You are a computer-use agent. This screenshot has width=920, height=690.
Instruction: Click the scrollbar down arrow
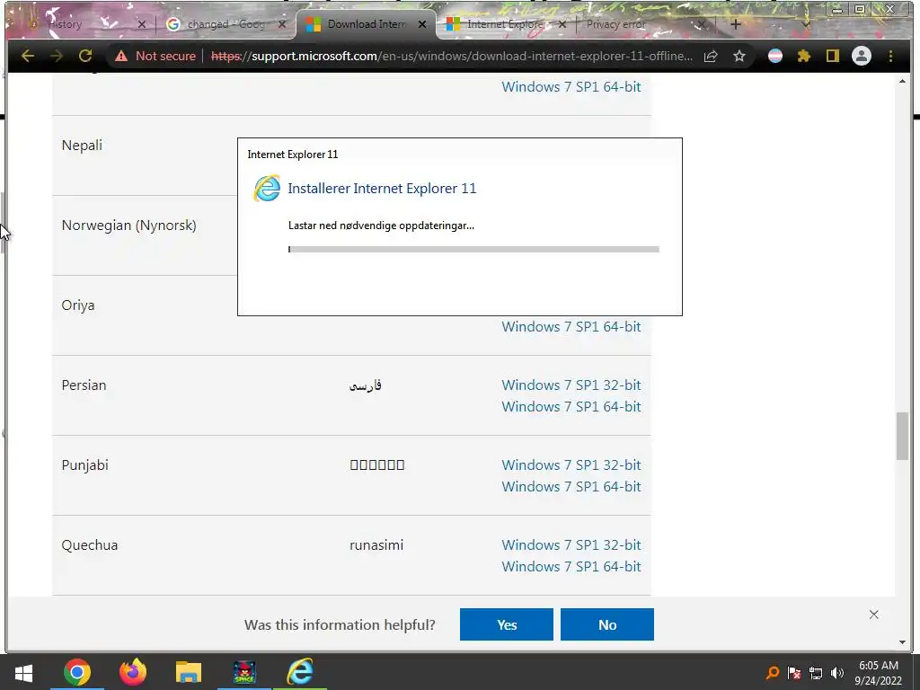pos(902,642)
